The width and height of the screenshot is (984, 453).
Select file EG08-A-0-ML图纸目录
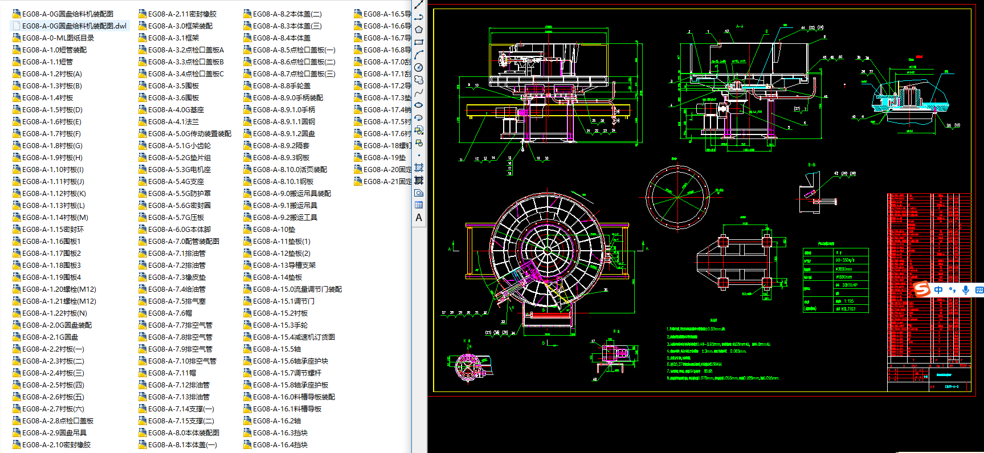pos(54,38)
